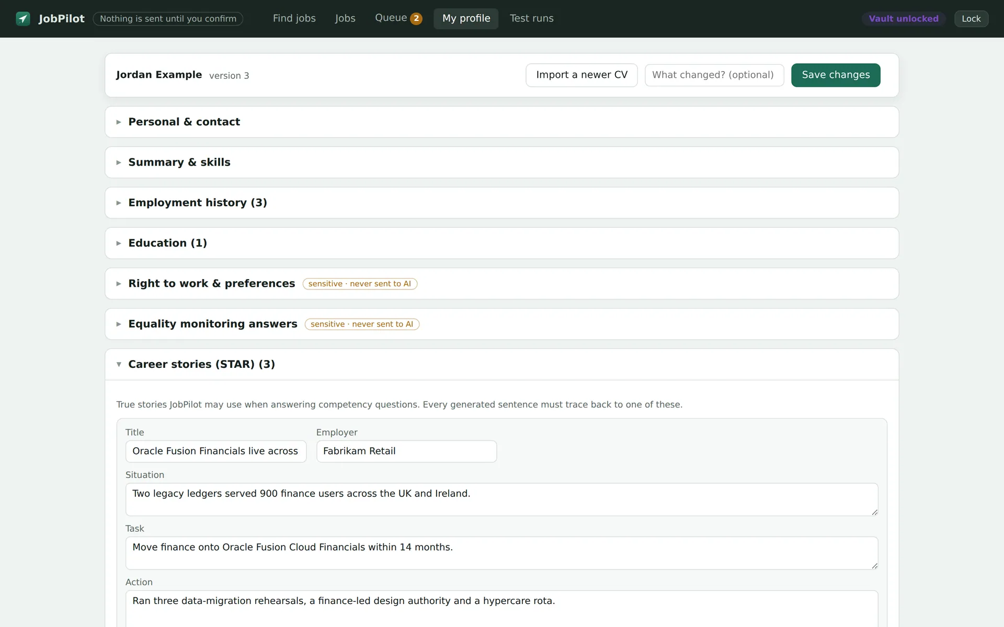Edit the Employer field Fabrikam Retail

coord(406,451)
